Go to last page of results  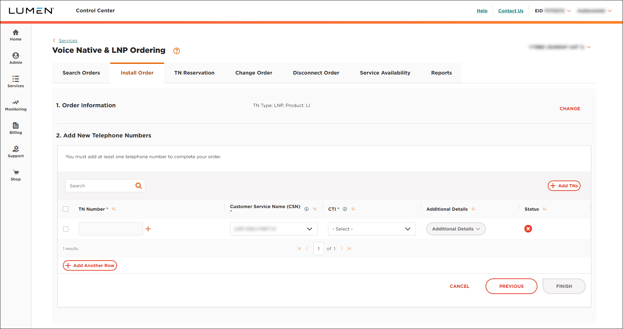(349, 249)
